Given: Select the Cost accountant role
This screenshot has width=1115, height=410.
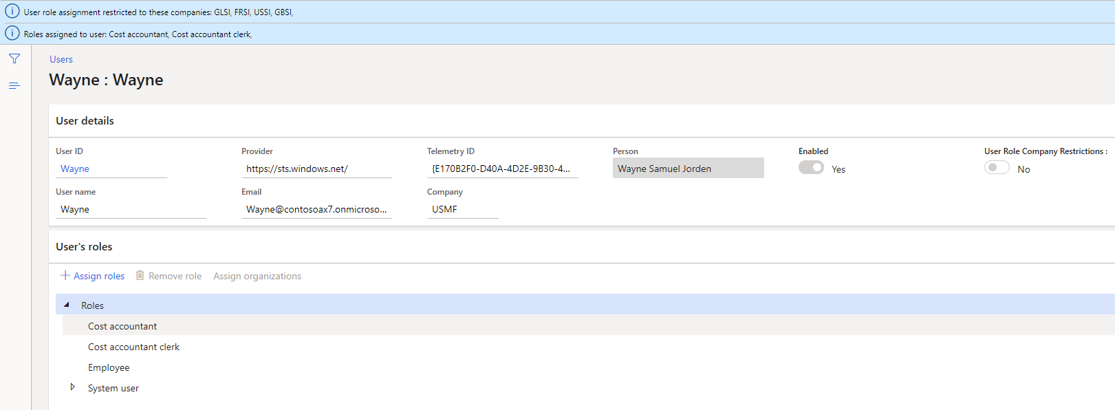Looking at the screenshot, I should pyautogui.click(x=588, y=326).
